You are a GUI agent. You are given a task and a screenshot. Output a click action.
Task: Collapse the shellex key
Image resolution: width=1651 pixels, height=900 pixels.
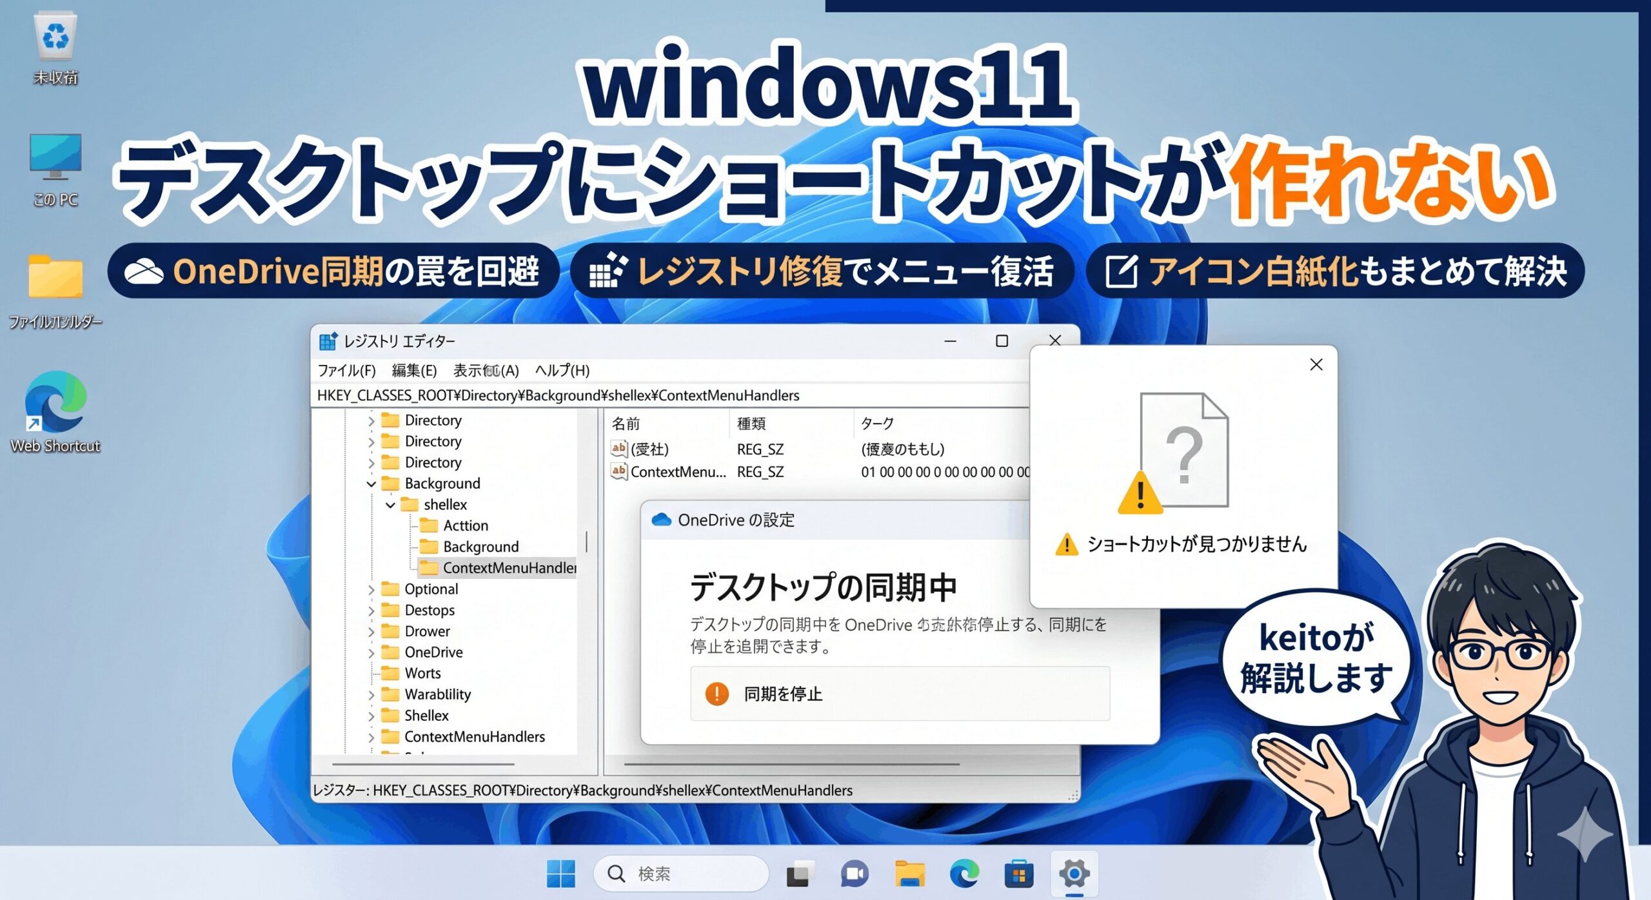click(390, 505)
